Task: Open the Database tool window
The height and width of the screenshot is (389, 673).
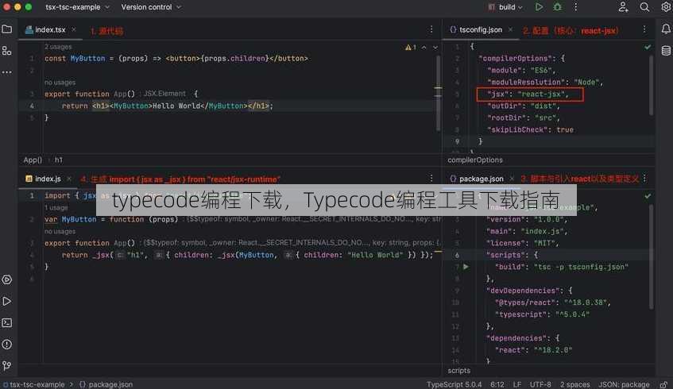Action: 666,51
